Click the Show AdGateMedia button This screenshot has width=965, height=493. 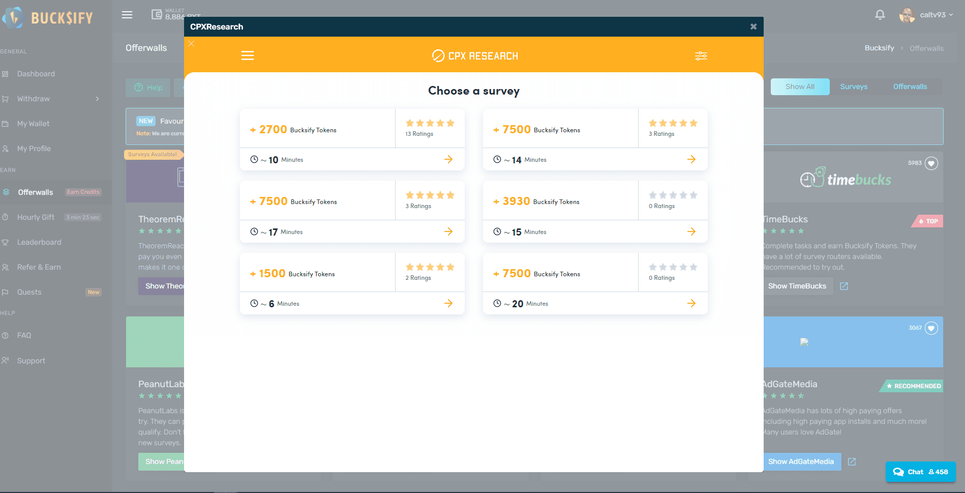coord(801,461)
